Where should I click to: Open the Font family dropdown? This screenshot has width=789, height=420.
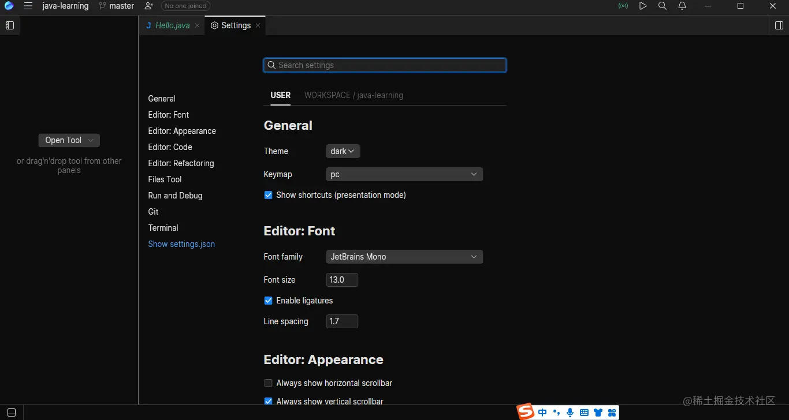point(404,257)
